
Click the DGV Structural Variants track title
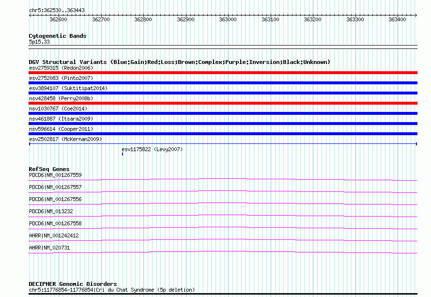coord(180,62)
